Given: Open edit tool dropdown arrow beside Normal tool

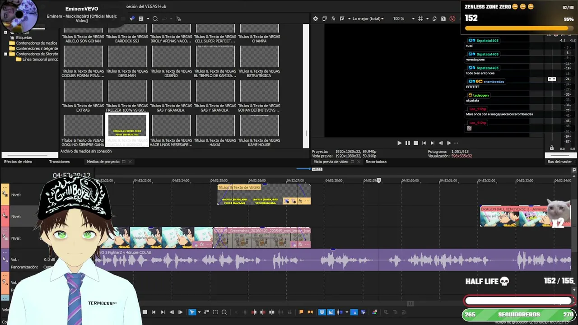Looking at the screenshot, I should point(199,312).
